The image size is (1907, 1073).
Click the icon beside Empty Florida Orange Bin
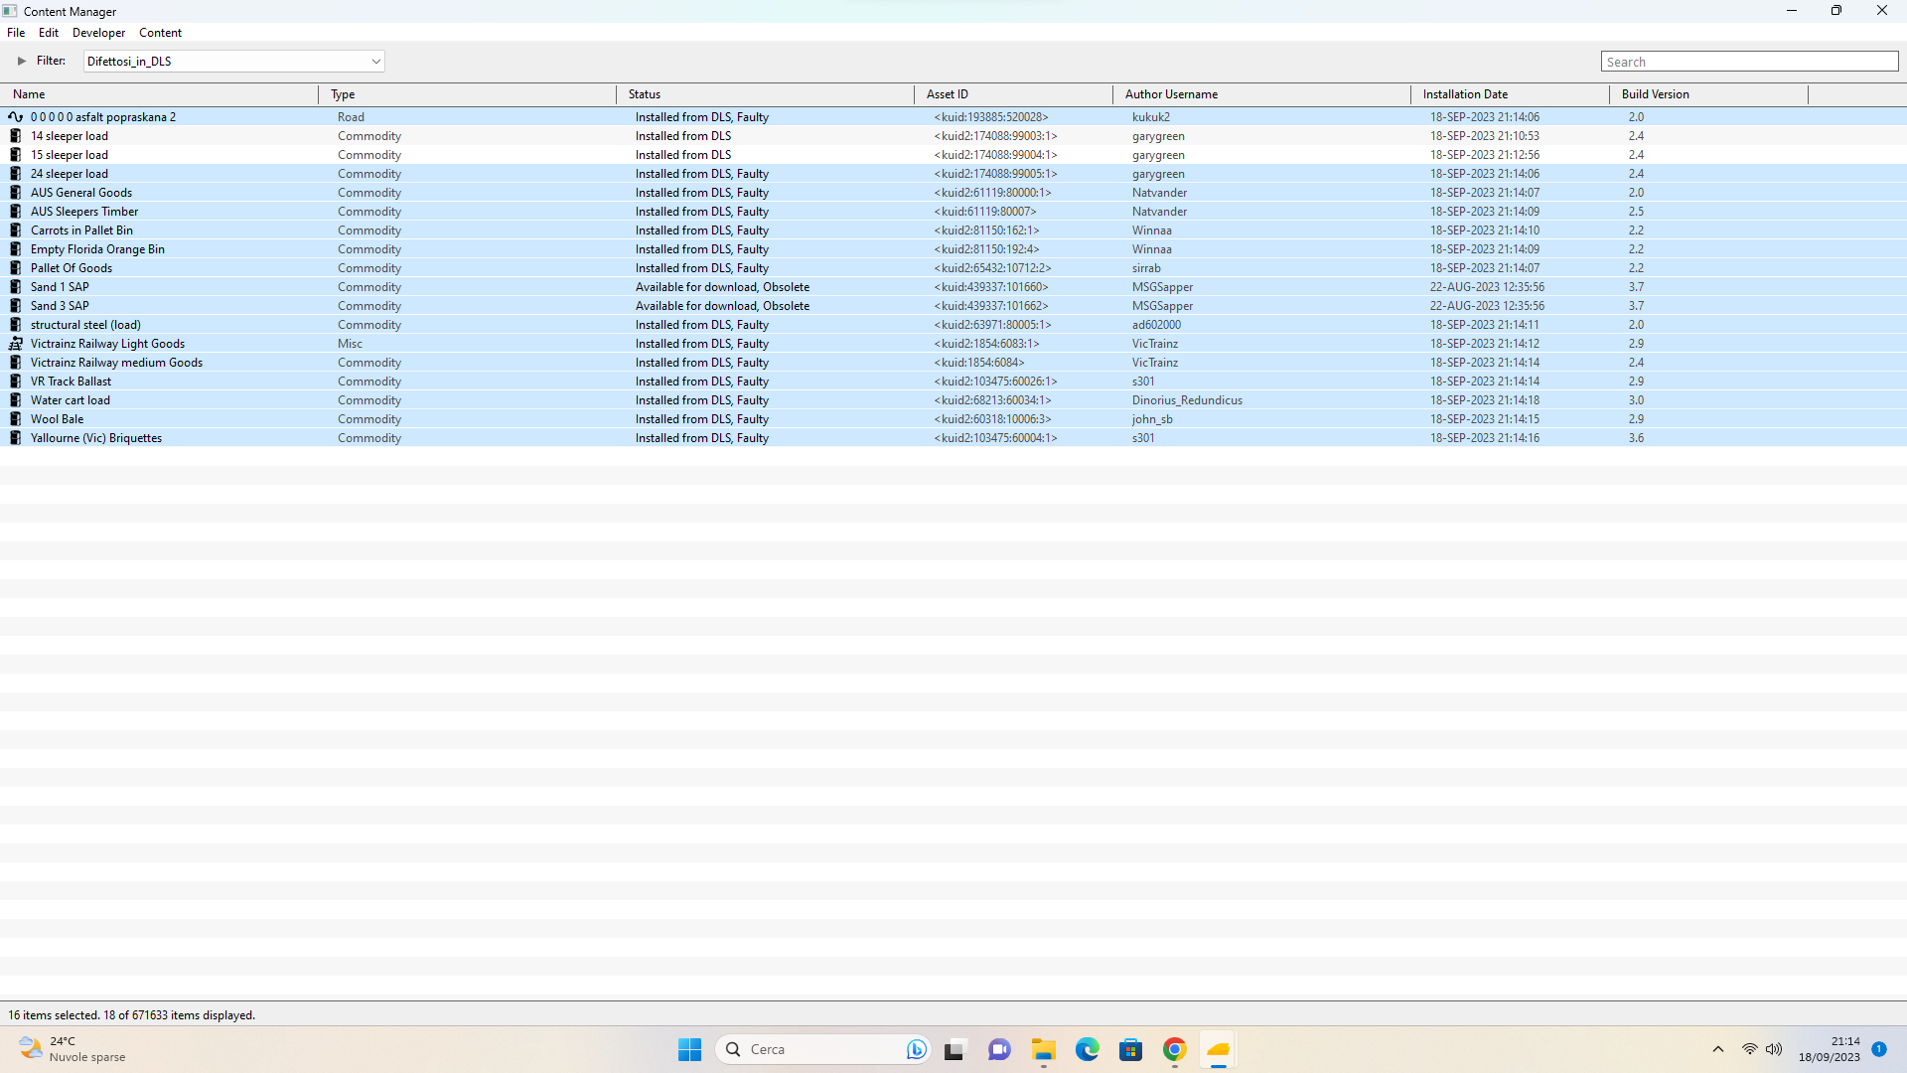point(15,249)
